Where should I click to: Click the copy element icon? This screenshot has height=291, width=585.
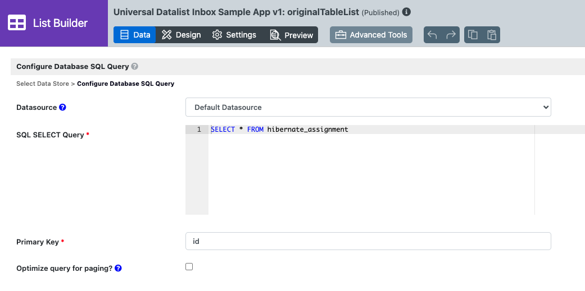click(x=473, y=35)
